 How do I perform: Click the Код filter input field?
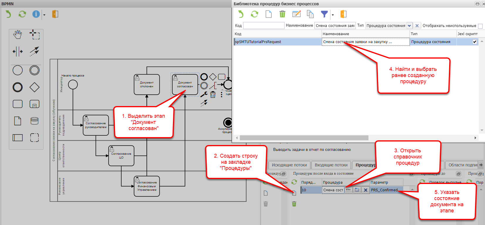pos(264,26)
